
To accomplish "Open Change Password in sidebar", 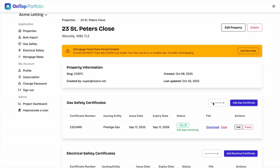I will tap(35, 84).
